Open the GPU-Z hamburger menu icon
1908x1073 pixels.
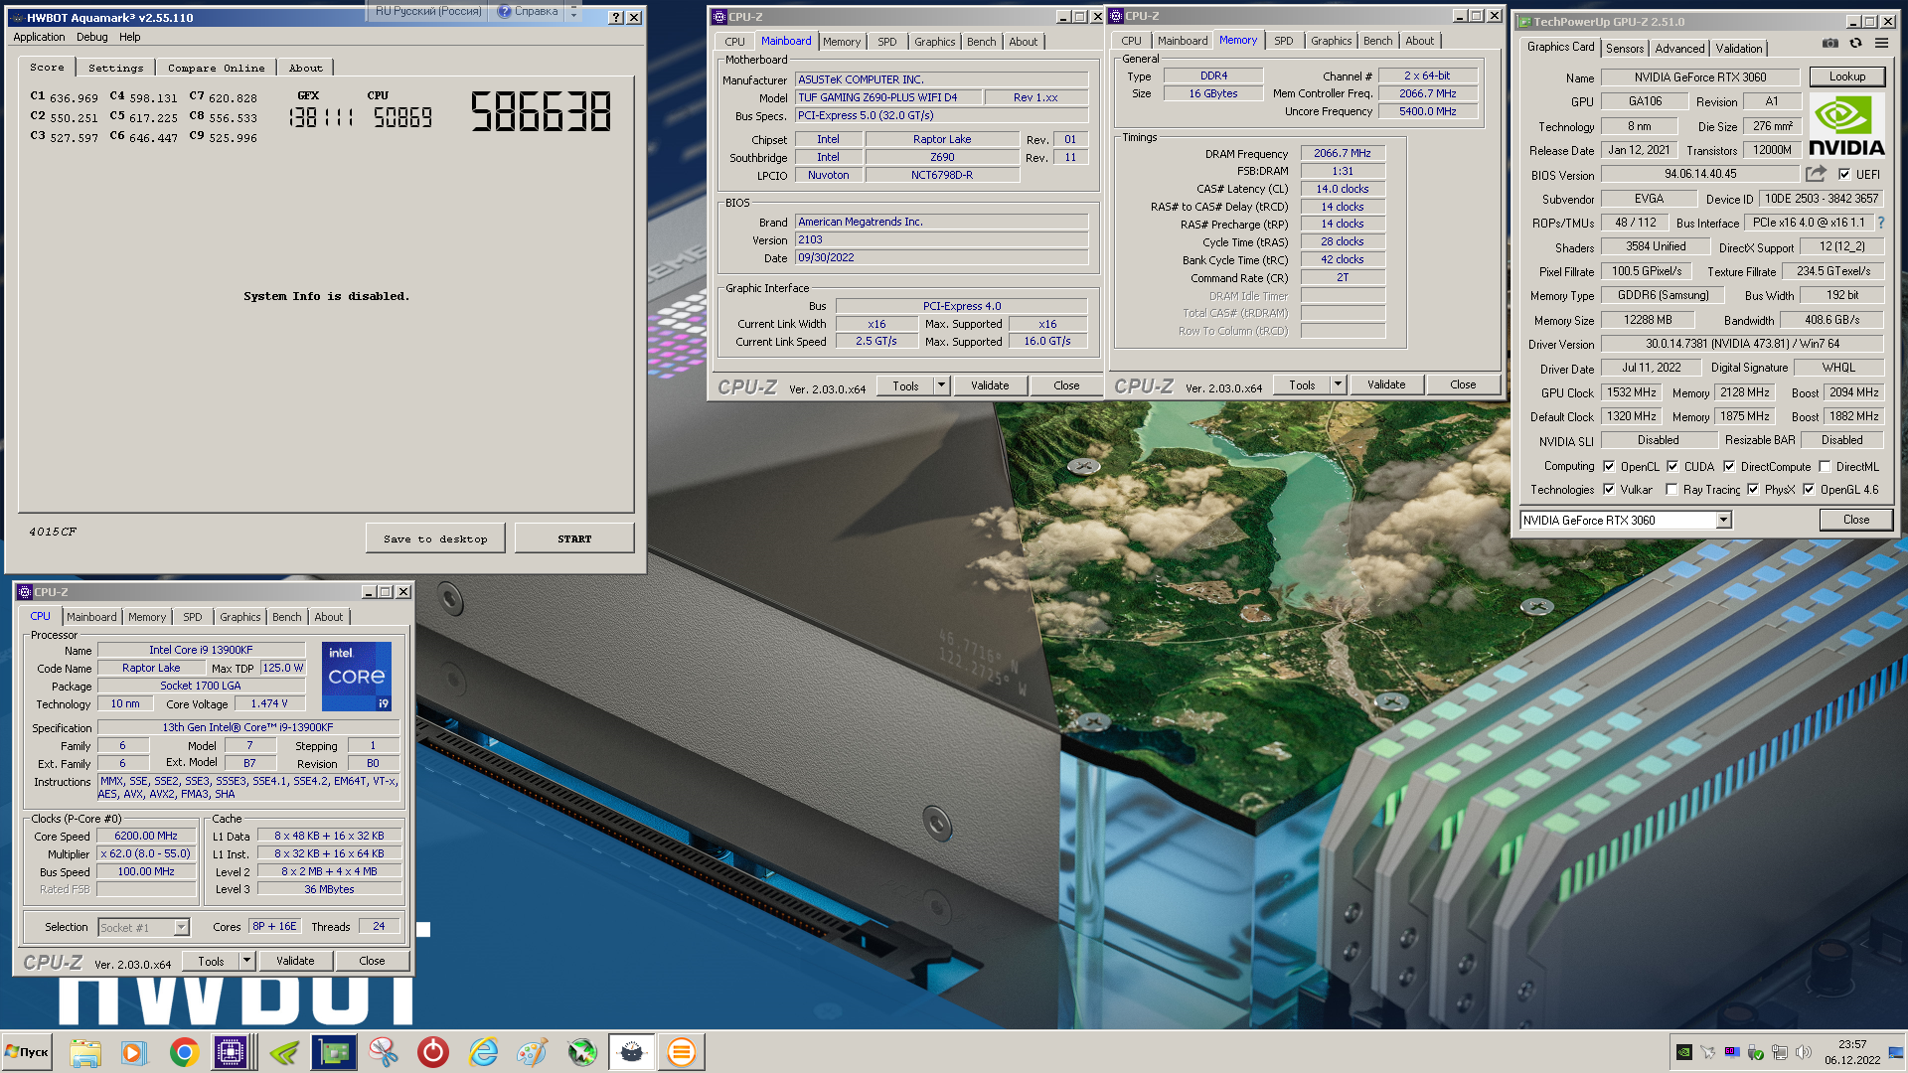click(1881, 43)
